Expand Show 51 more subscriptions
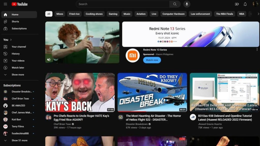 pyautogui.click(x=19, y=140)
